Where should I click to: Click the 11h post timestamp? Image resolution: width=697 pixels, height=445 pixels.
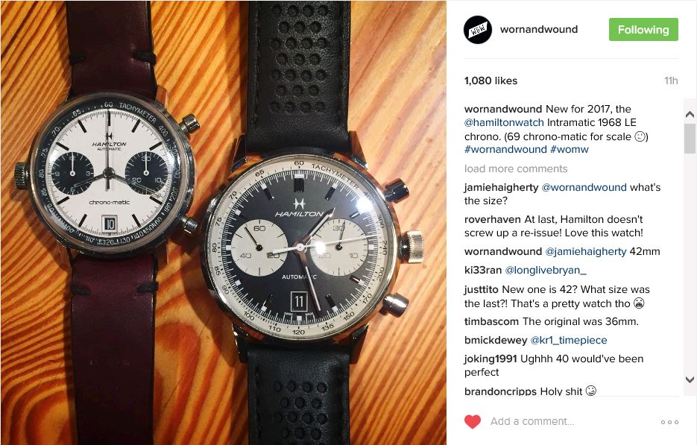pos(671,81)
